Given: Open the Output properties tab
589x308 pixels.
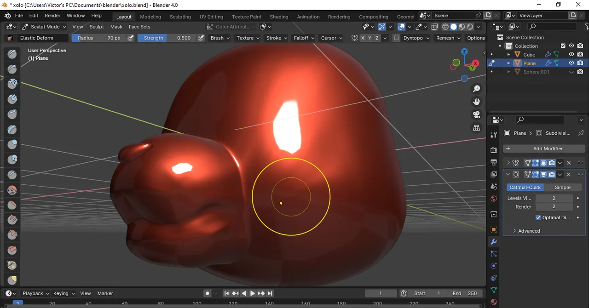Looking at the screenshot, I should [x=494, y=162].
